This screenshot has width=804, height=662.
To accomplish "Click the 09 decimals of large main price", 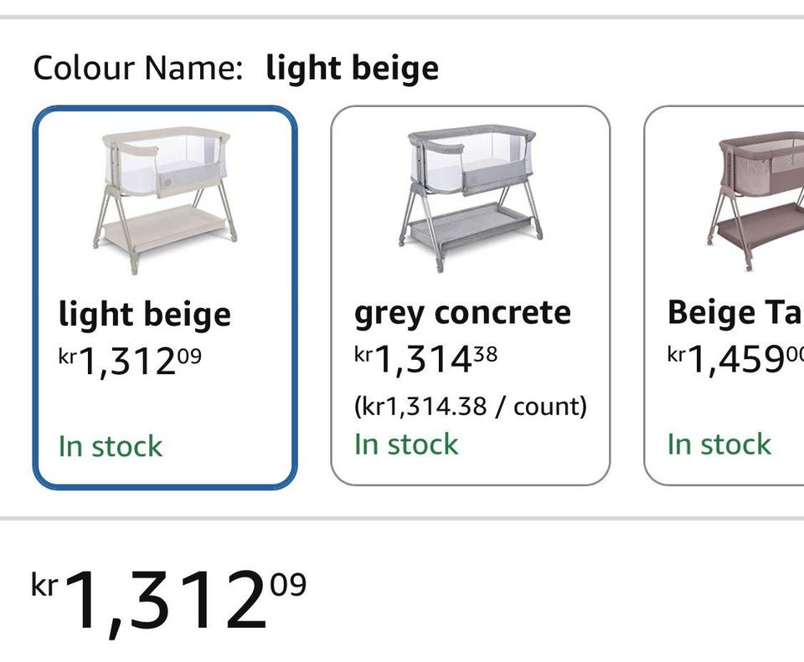I will [288, 582].
